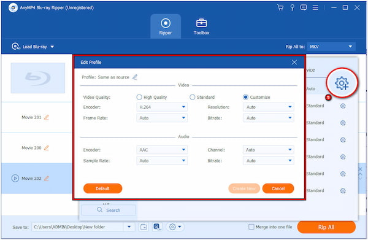Rename Movie 202 with pencil icon

coord(47,178)
